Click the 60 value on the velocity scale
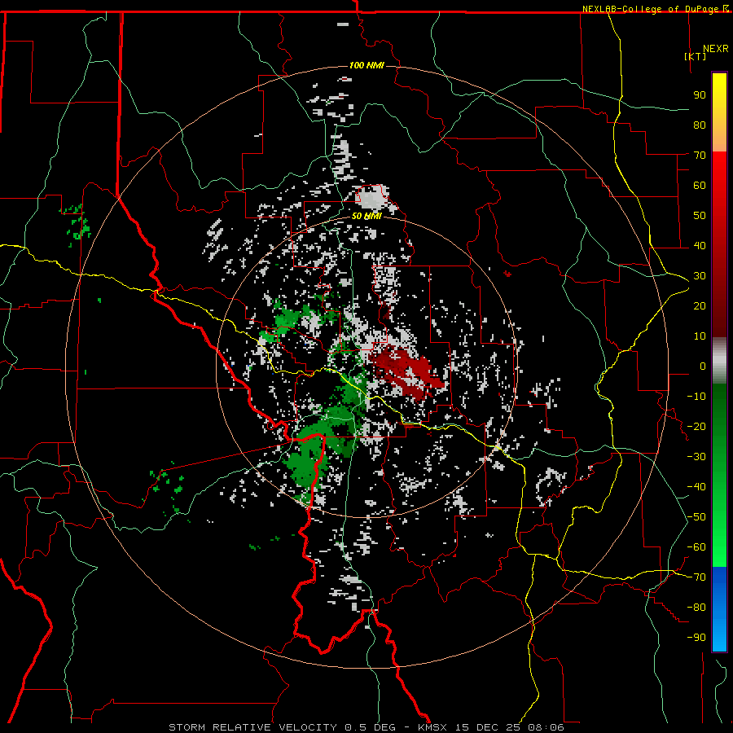This screenshot has height=733, width=733. click(700, 185)
